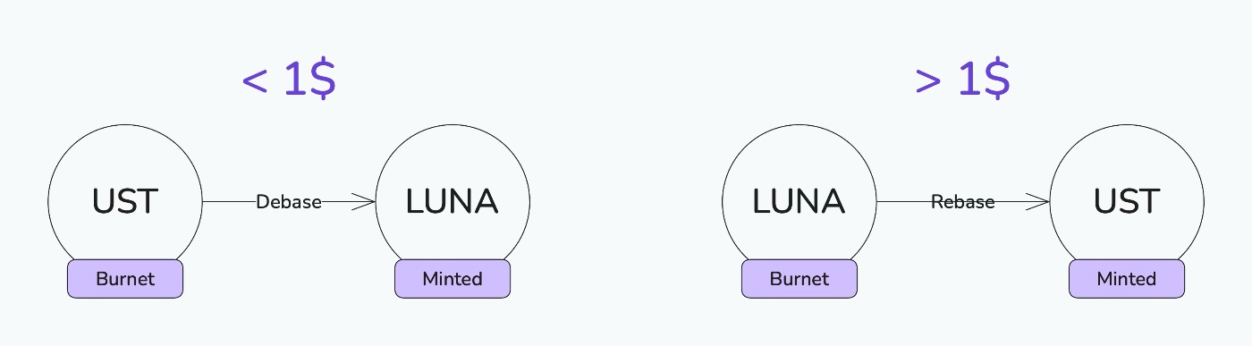The image size is (1252, 346).
Task: Click the dollar sign in the "> 1$" heading
Action: pos(996,80)
